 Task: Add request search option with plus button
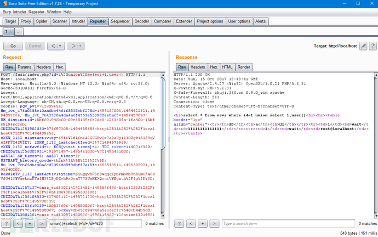pos(30,223)
